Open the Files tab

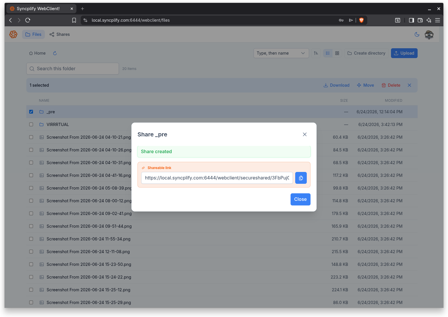point(34,34)
